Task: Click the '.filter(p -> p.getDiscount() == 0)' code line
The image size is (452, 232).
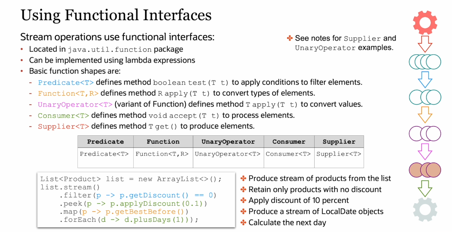Action: [138, 195]
